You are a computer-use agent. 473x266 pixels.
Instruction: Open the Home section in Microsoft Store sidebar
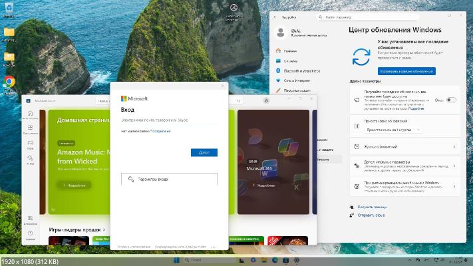[31, 114]
